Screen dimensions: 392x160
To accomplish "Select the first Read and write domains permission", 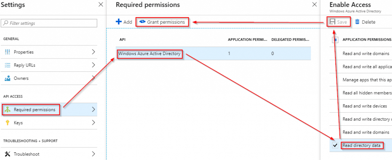I will pyautogui.click(x=366, y=53).
